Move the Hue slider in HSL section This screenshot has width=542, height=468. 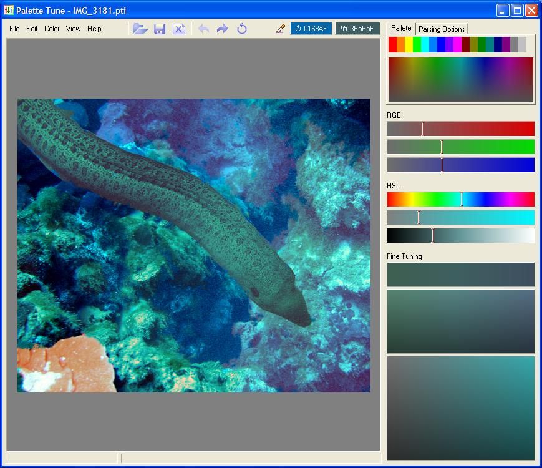pos(462,199)
